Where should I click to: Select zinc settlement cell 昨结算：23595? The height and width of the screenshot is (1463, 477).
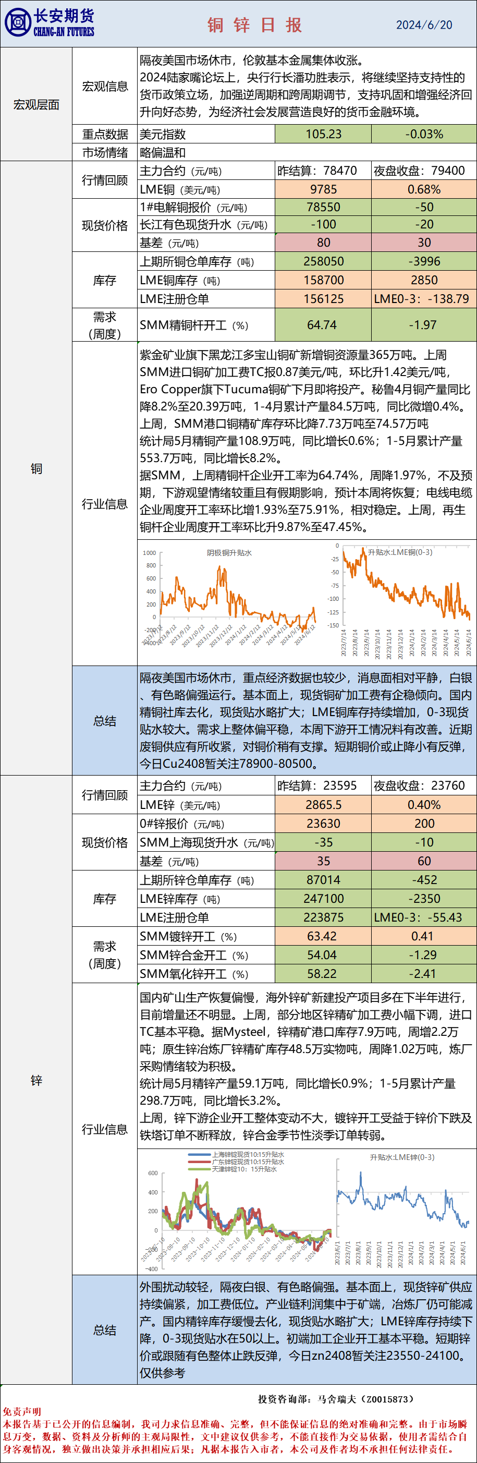[323, 785]
